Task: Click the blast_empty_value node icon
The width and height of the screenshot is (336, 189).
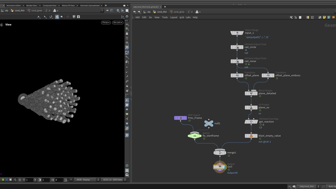Action: point(251,136)
